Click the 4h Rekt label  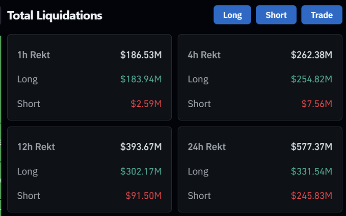(204, 55)
